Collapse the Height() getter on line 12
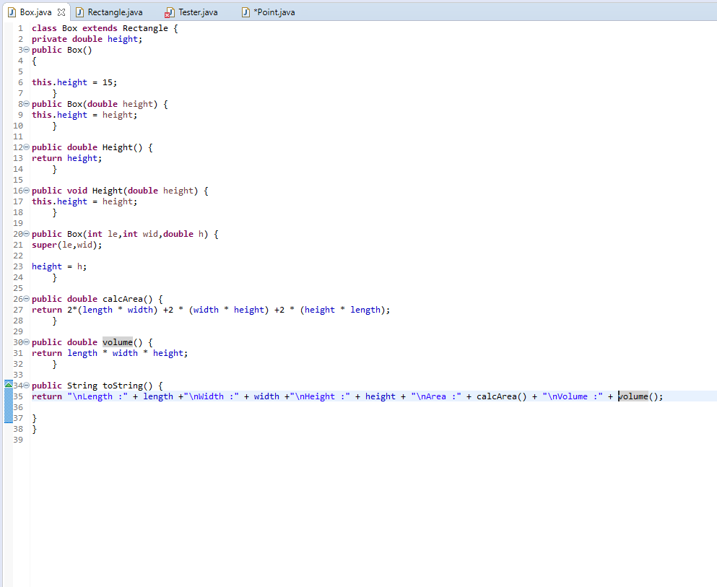Viewport: 717px width, 587px height. point(27,147)
